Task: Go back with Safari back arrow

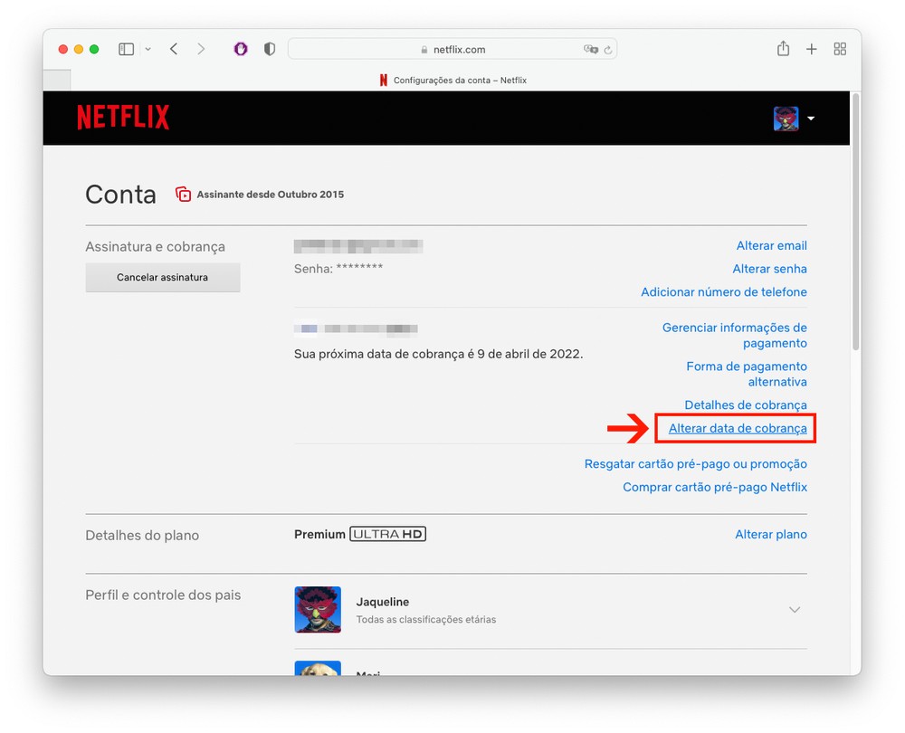Action: (174, 49)
